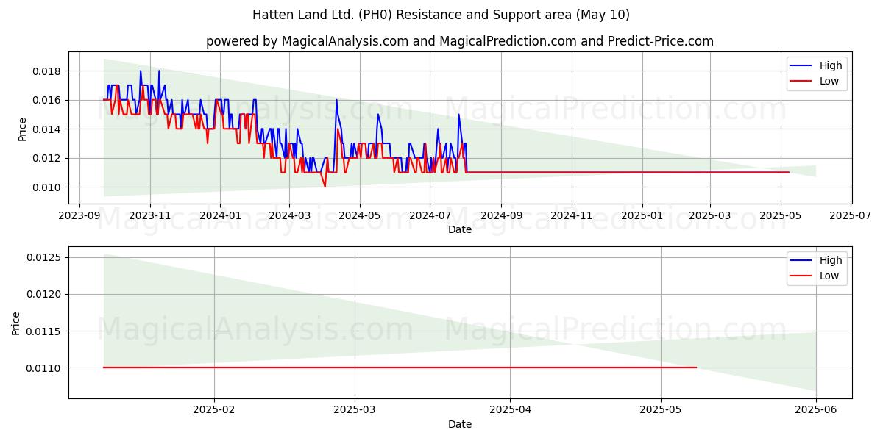Click the top chart y-axis value 0.012
Image resolution: width=883 pixels, height=441 pixels.
point(49,158)
